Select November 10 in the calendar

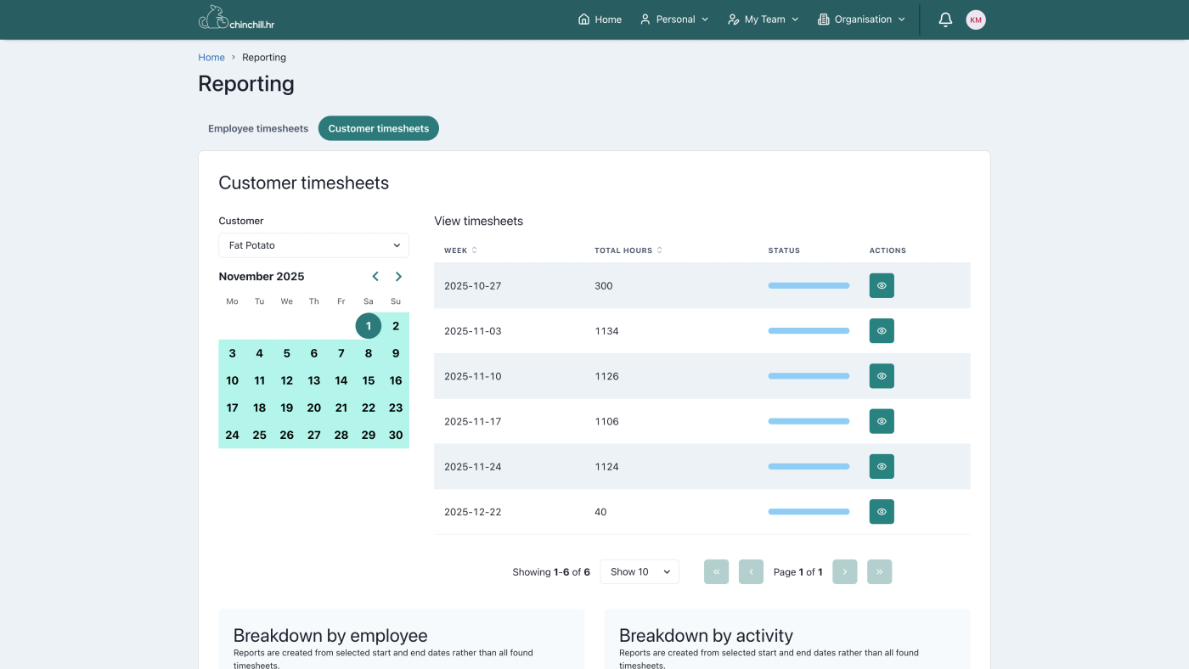(x=233, y=380)
